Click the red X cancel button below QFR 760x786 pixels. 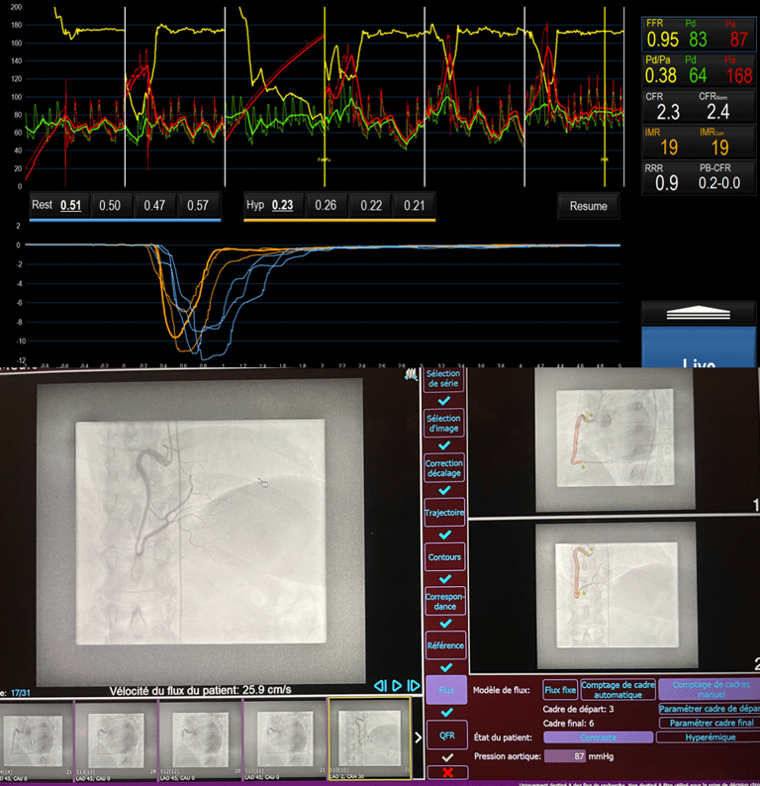coord(447,772)
